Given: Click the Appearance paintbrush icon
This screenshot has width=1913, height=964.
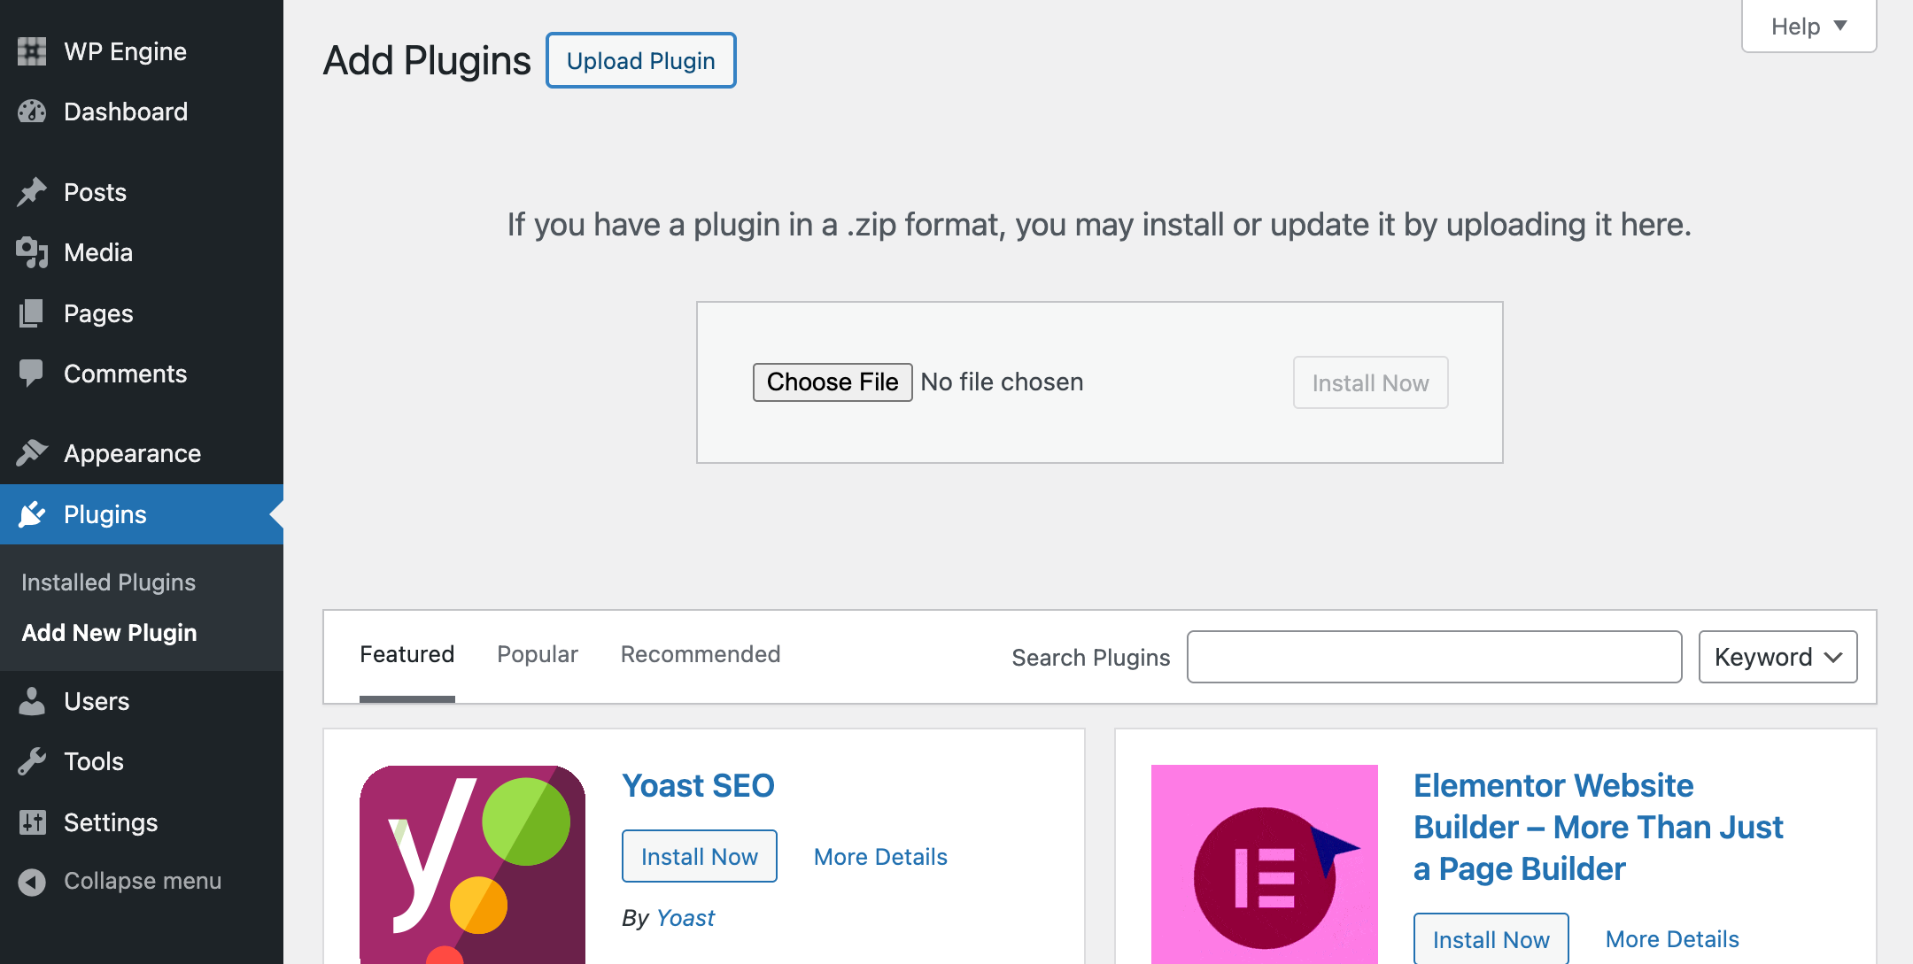Looking at the screenshot, I should click(32, 452).
